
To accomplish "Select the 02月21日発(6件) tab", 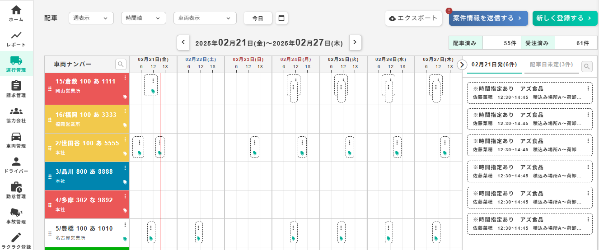I will pos(494,65).
